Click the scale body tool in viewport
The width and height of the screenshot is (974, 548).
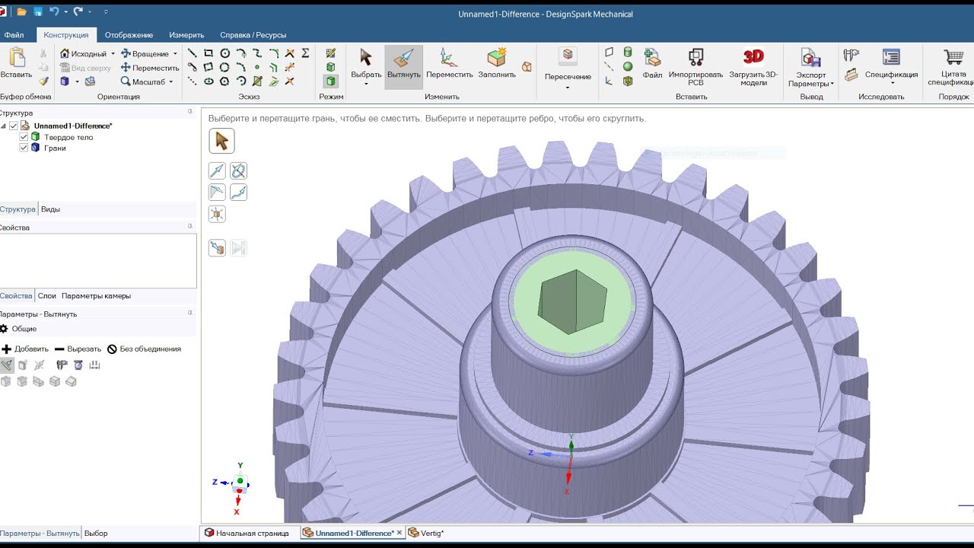pos(217,214)
